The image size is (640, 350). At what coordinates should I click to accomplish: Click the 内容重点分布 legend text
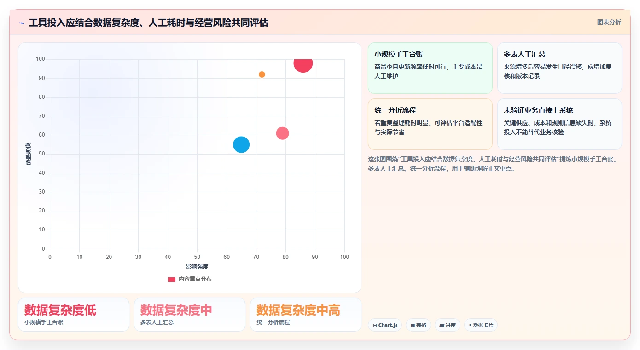(195, 279)
